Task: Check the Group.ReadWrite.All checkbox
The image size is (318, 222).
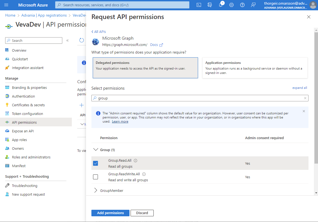Action: click(x=95, y=177)
